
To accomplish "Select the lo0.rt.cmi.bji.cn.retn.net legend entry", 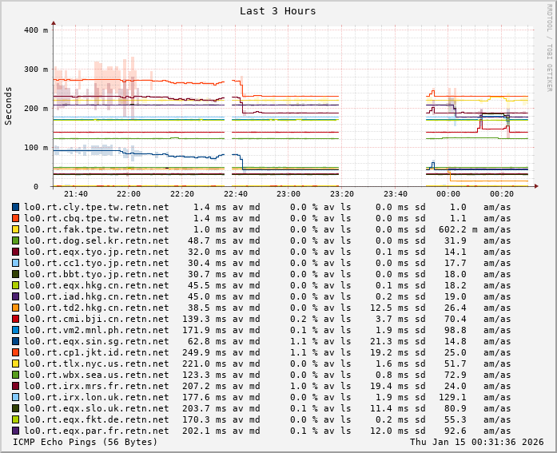I will 96,319.
